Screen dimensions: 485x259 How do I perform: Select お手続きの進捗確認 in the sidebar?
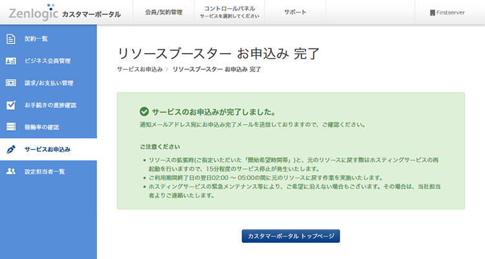pos(48,105)
